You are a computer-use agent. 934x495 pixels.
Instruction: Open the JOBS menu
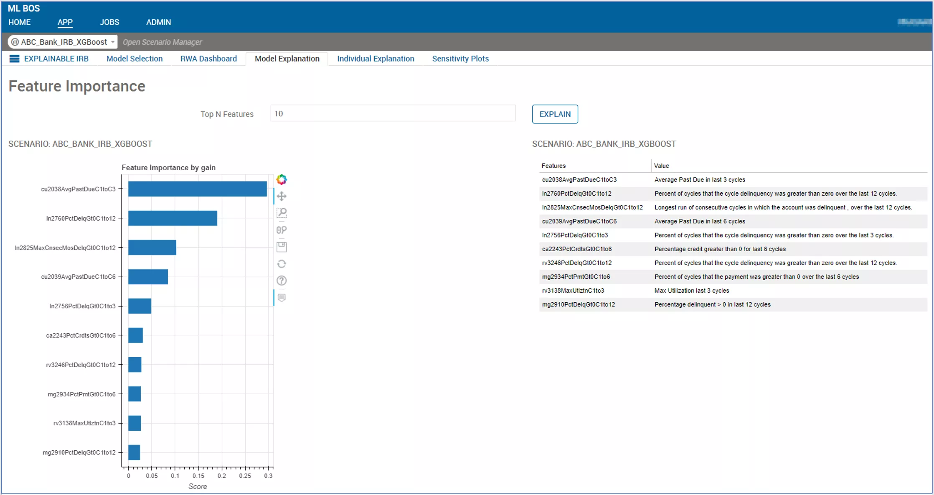click(109, 22)
